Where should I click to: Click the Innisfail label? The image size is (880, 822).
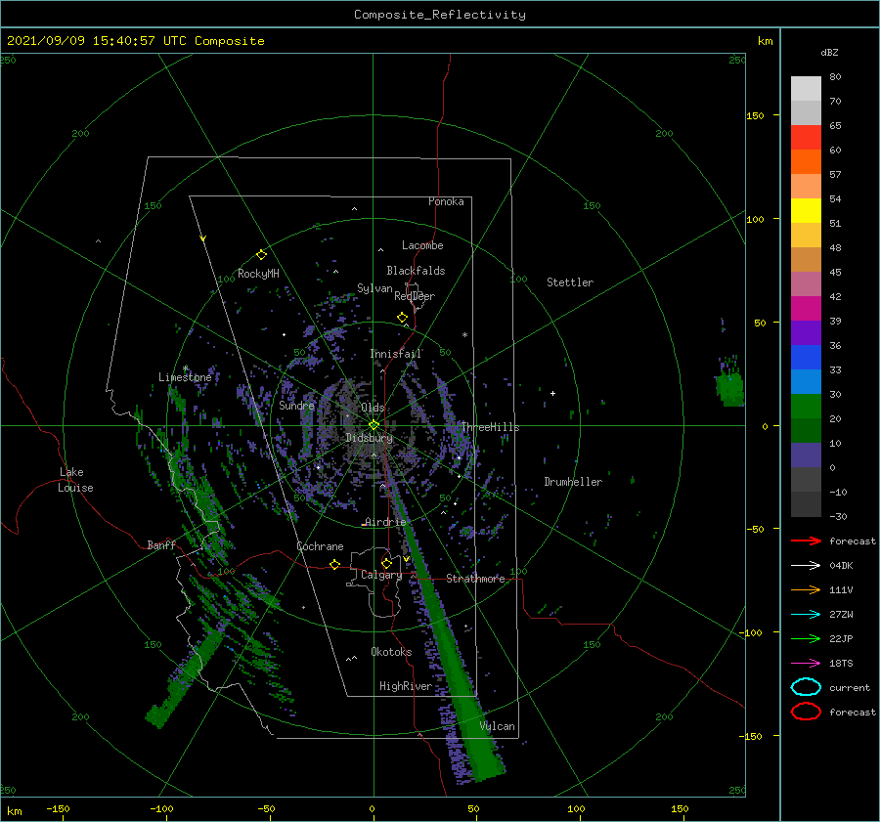tap(396, 354)
